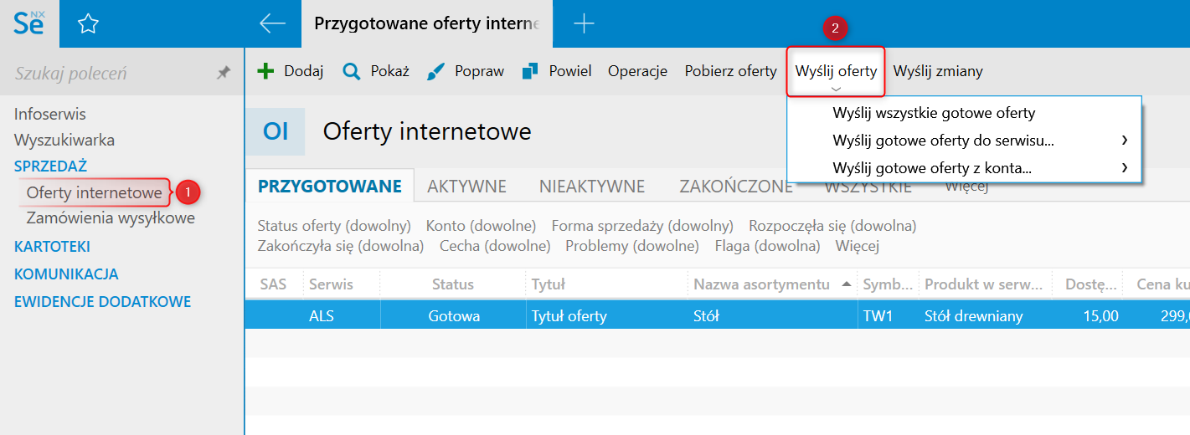This screenshot has height=435, width=1190.
Task: Expand the KOMUNIKACJA sidebar section
Action: [66, 274]
